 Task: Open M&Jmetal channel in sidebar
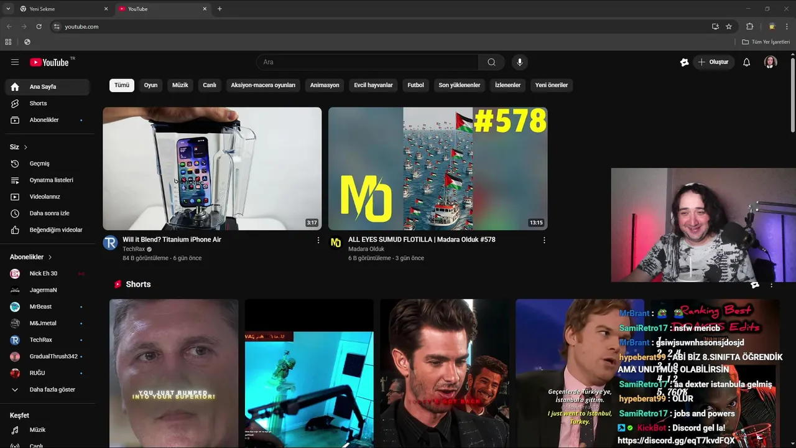pyautogui.click(x=47, y=324)
